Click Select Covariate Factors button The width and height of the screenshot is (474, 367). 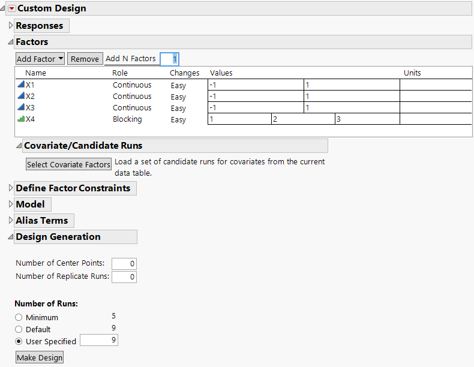pos(68,164)
